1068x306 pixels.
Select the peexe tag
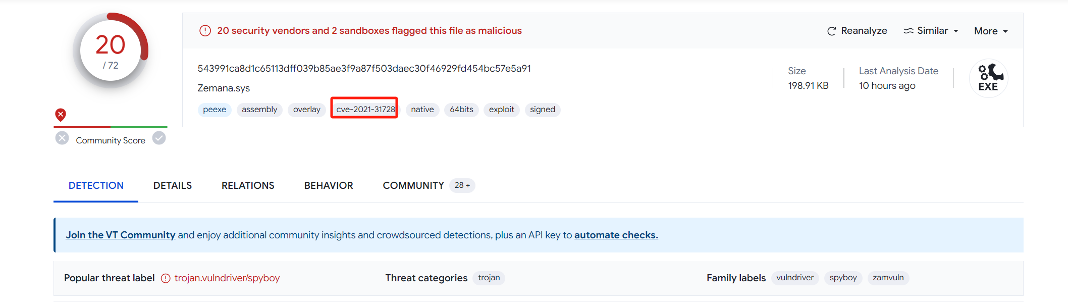[x=215, y=110]
